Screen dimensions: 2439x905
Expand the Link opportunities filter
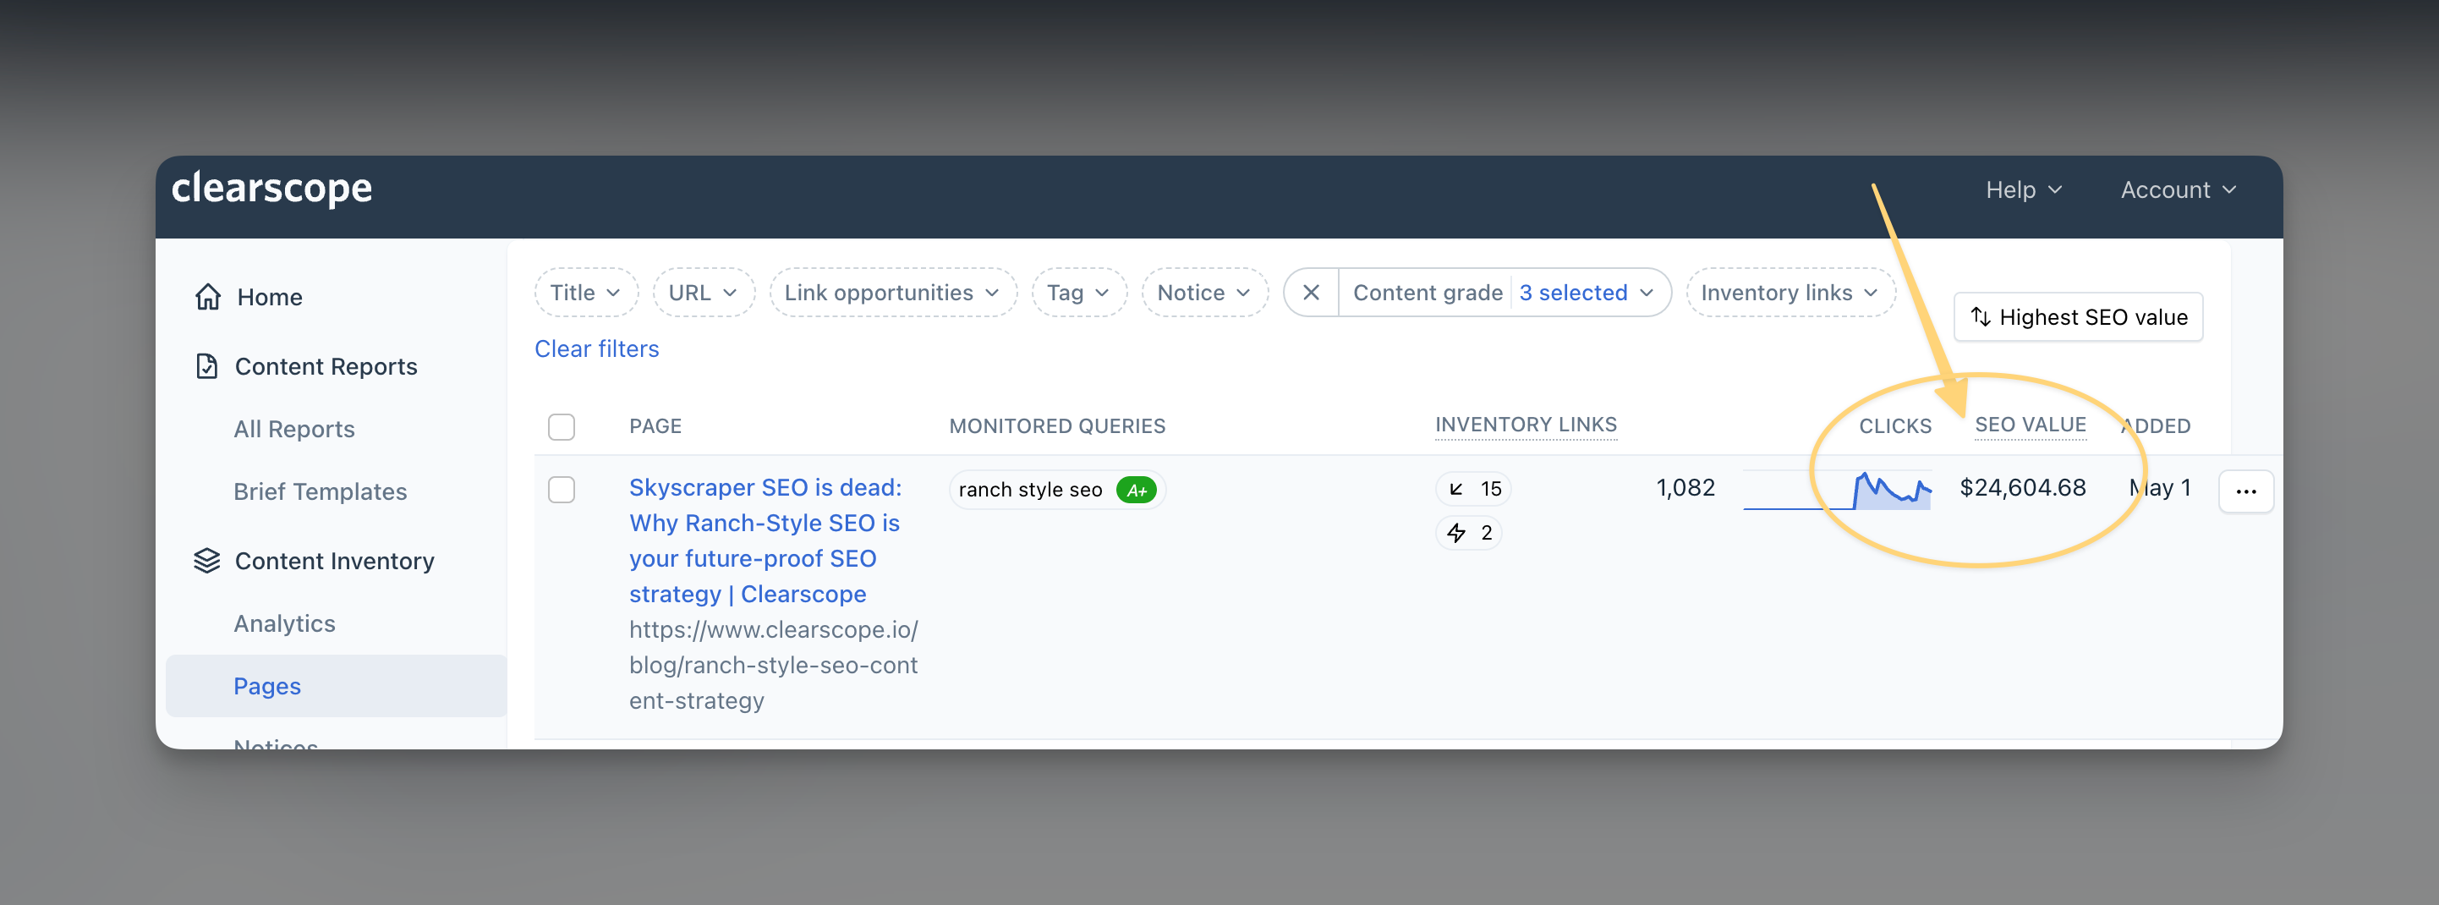pos(893,293)
